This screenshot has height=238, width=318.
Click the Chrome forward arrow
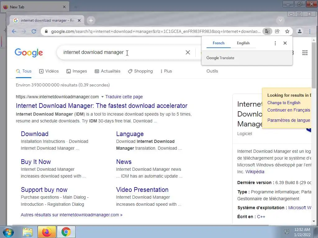click(x=24, y=31)
